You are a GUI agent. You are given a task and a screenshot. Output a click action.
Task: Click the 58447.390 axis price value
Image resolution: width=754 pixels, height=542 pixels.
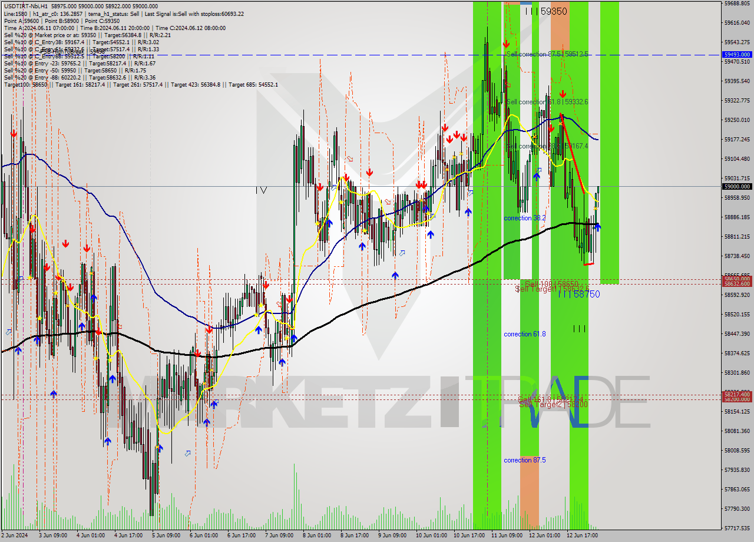[737, 333]
